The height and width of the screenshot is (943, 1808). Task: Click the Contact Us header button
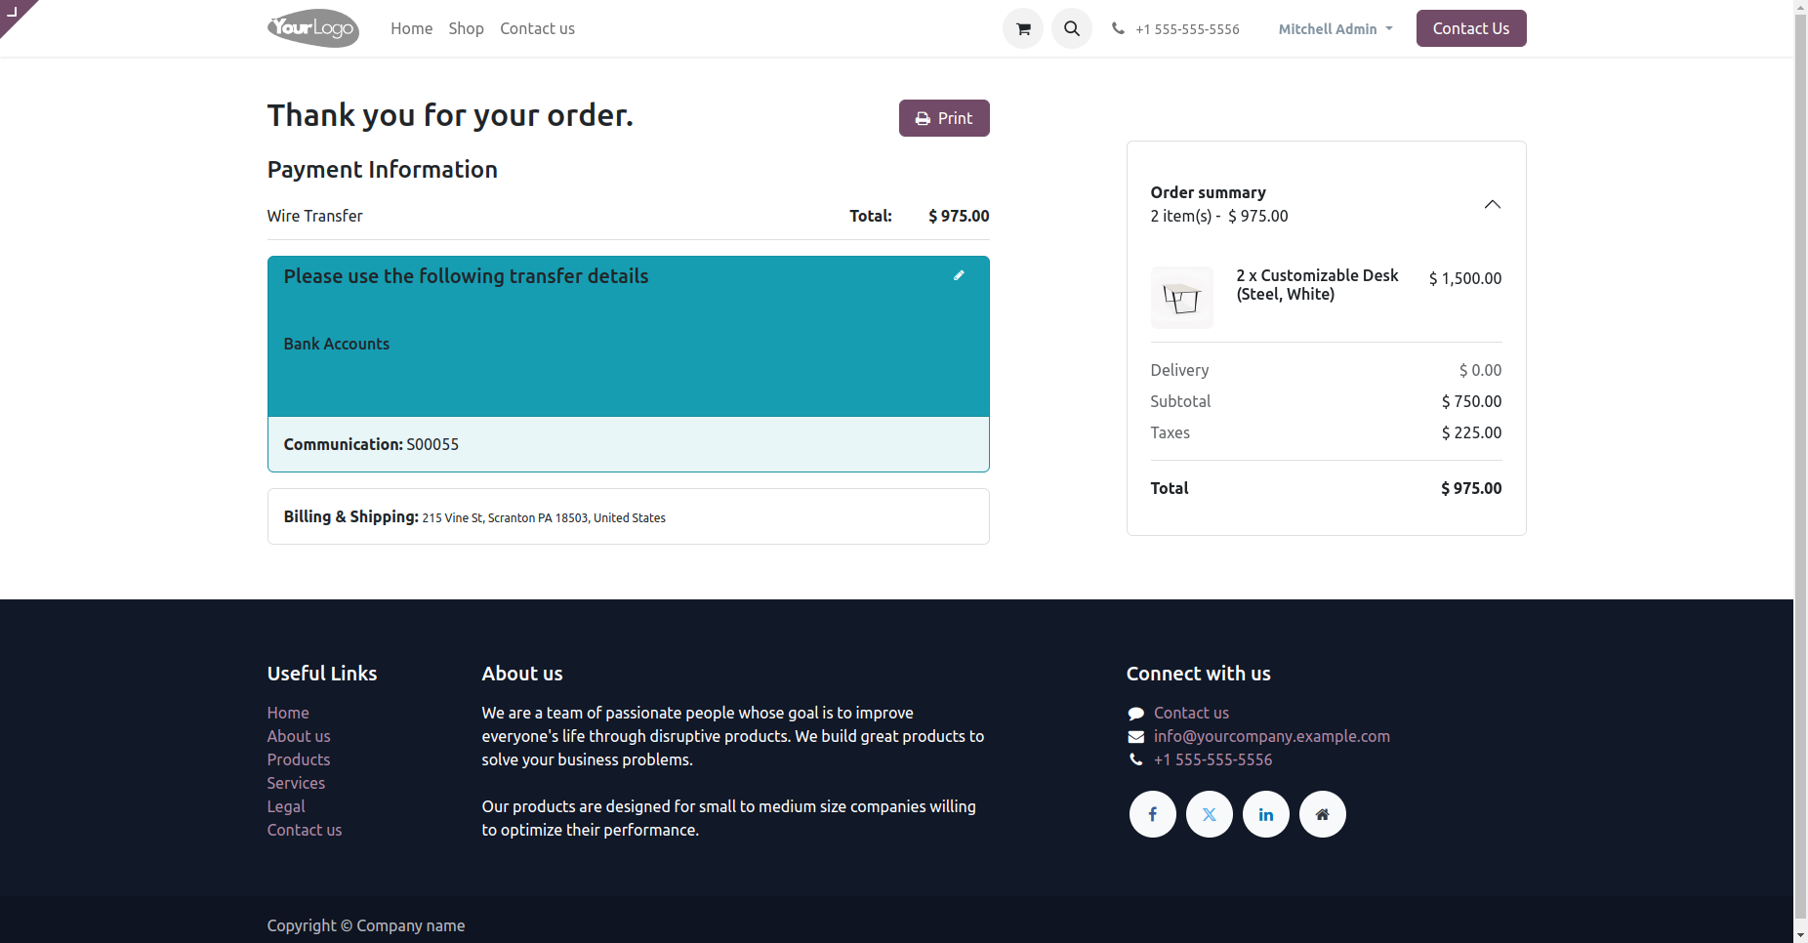1470,28
